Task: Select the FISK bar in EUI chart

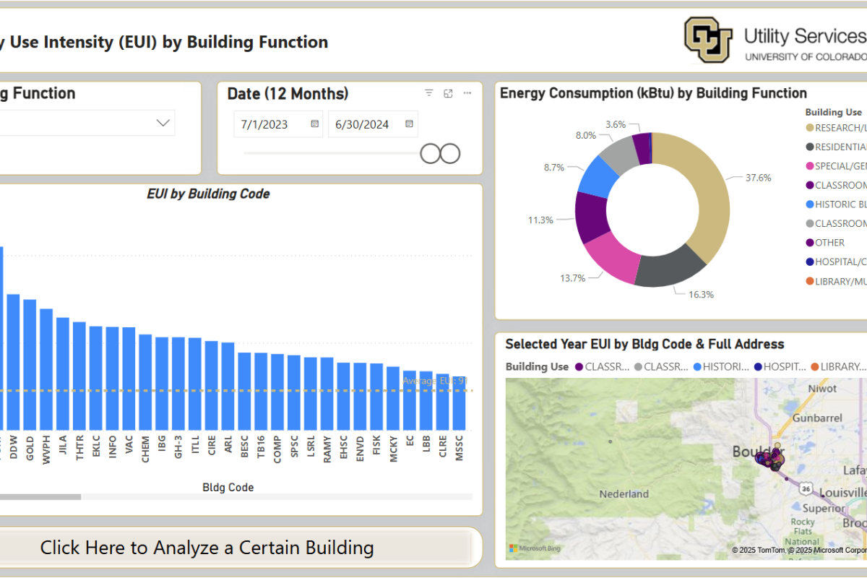Action: pos(376,397)
